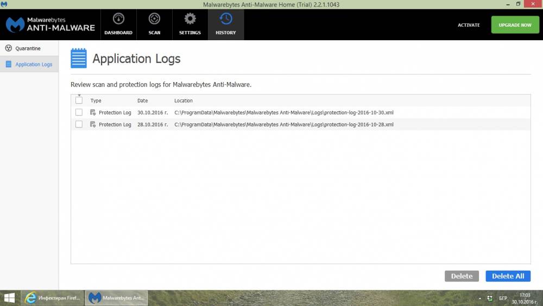Viewport: 543px width, 306px height.
Task: Click the ACTIVATE link
Action: coord(469,25)
